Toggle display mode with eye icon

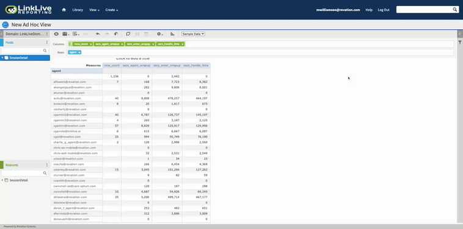pyautogui.click(x=56, y=34)
